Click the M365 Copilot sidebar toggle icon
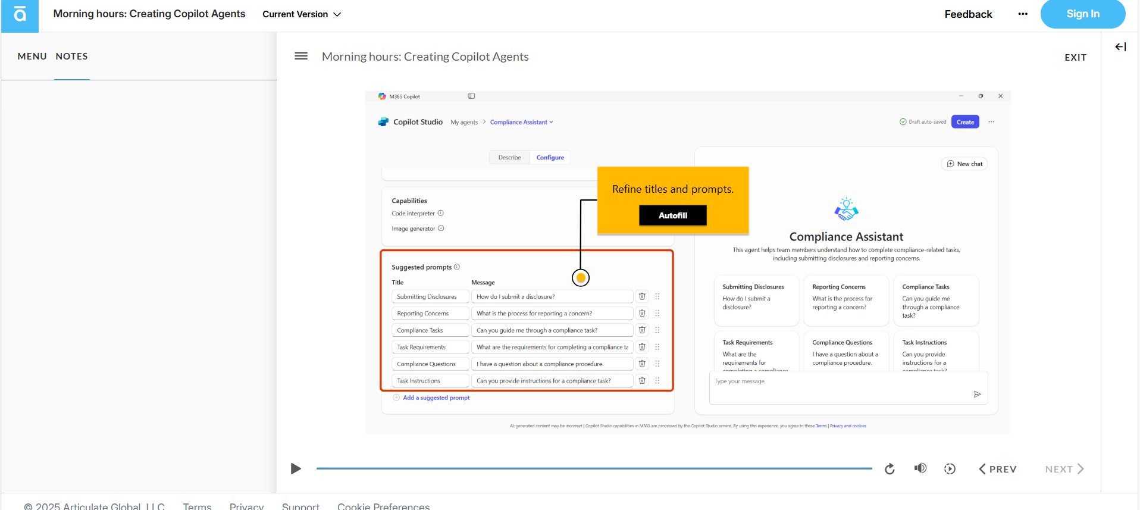Screen dimensions: 1140x510 [471, 96]
